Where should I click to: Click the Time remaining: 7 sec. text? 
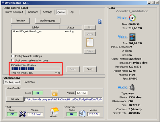point(22,73)
